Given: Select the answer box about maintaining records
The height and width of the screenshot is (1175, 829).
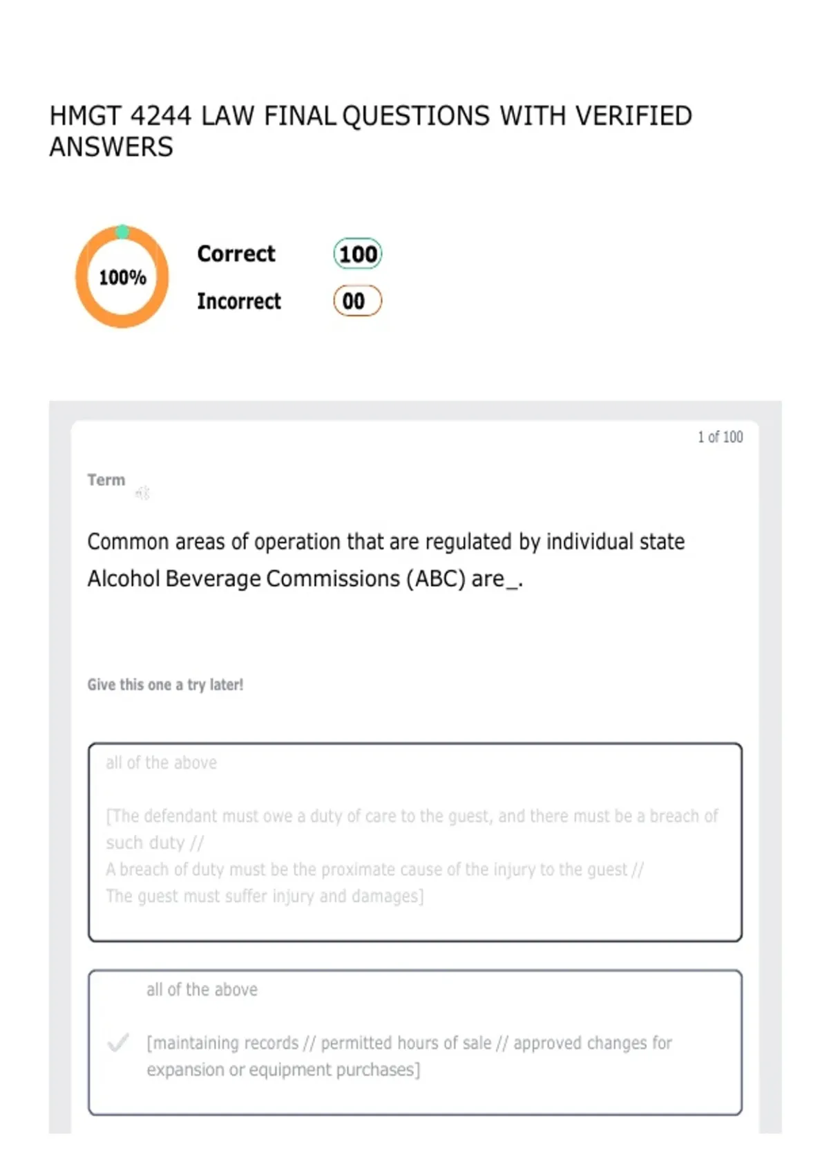Looking at the screenshot, I should pyautogui.click(x=415, y=1042).
